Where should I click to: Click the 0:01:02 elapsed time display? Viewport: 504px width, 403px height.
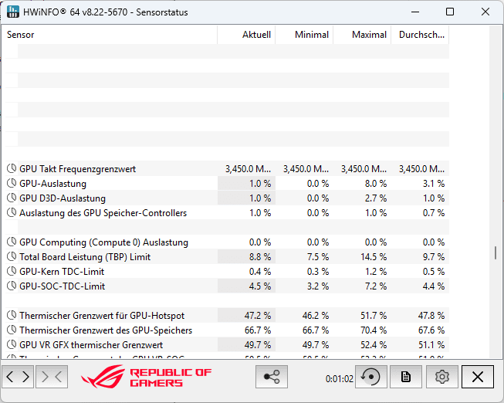[x=339, y=379]
